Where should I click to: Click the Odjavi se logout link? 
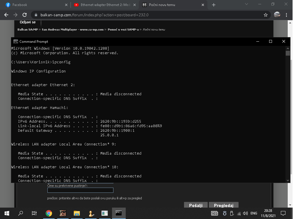click(28, 22)
